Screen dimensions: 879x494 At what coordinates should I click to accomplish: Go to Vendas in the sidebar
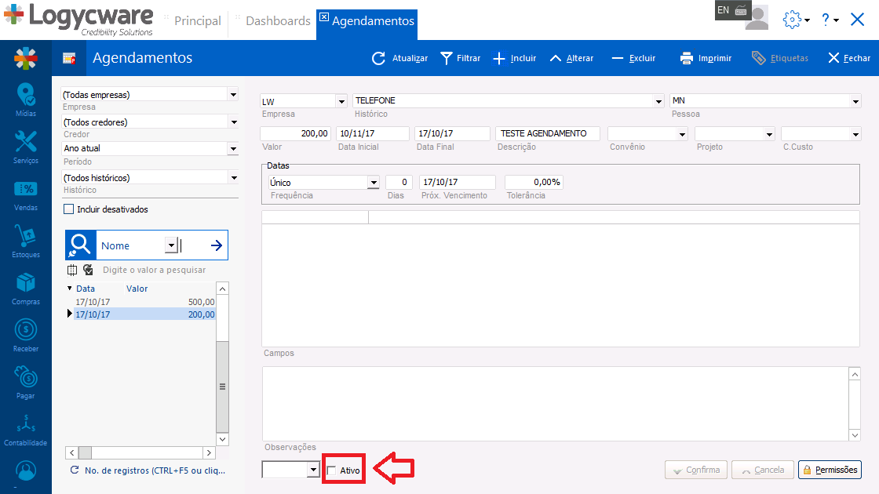click(25, 190)
